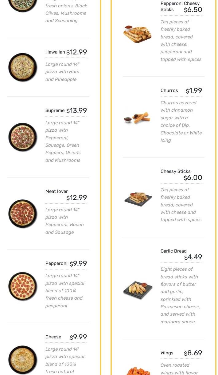The height and width of the screenshot is (375, 218).
Task: Open the Meat lover pizza photo
Action: [x=23, y=213]
